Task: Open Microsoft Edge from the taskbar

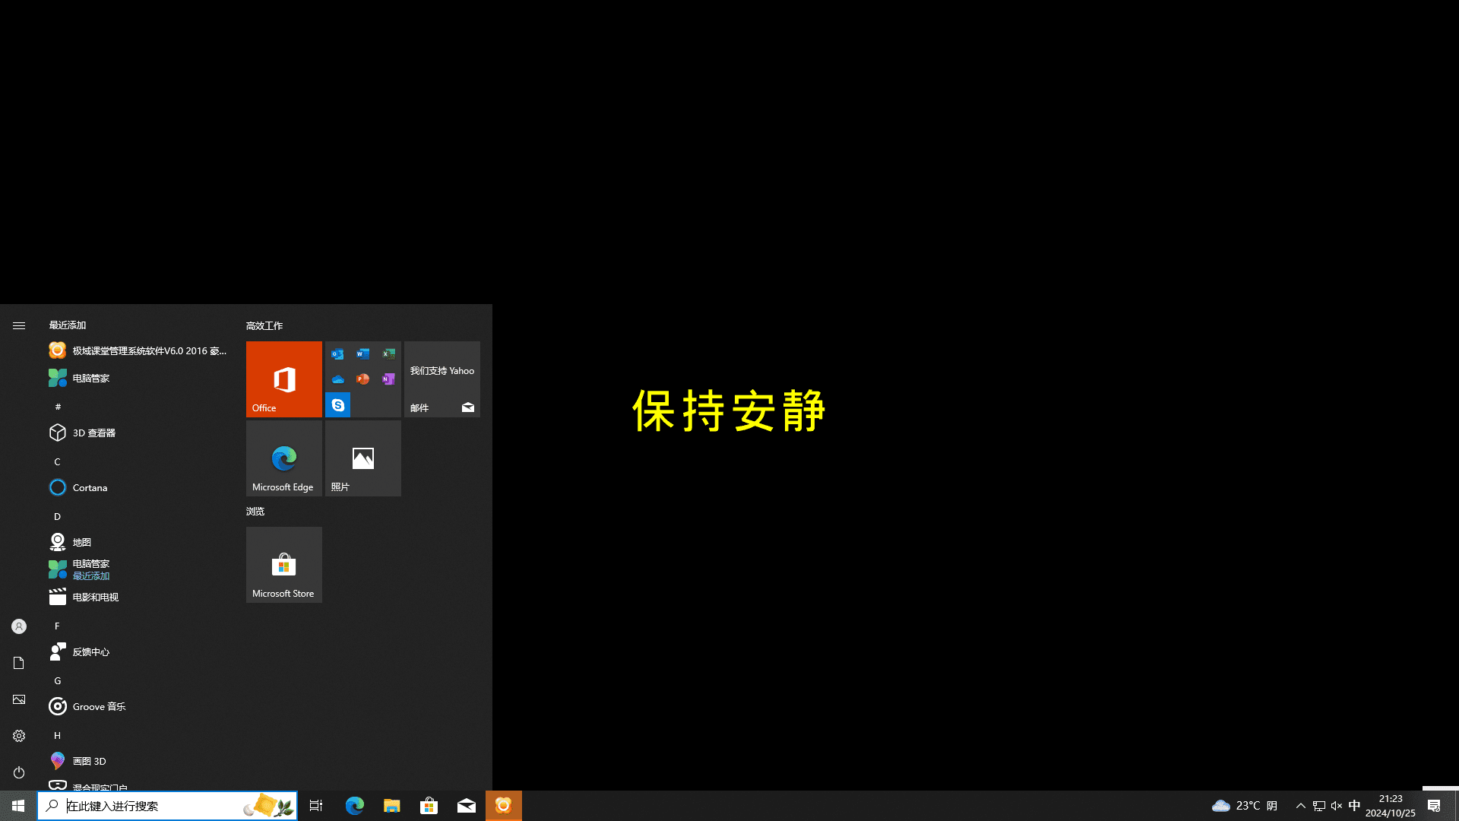Action: [354, 806]
